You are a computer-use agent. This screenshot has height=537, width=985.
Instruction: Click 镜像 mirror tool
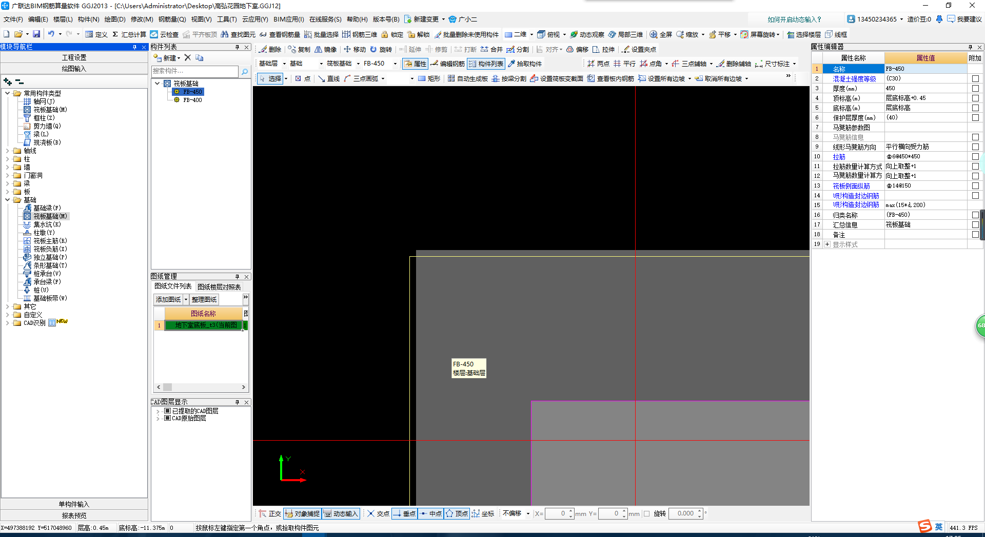[326, 49]
